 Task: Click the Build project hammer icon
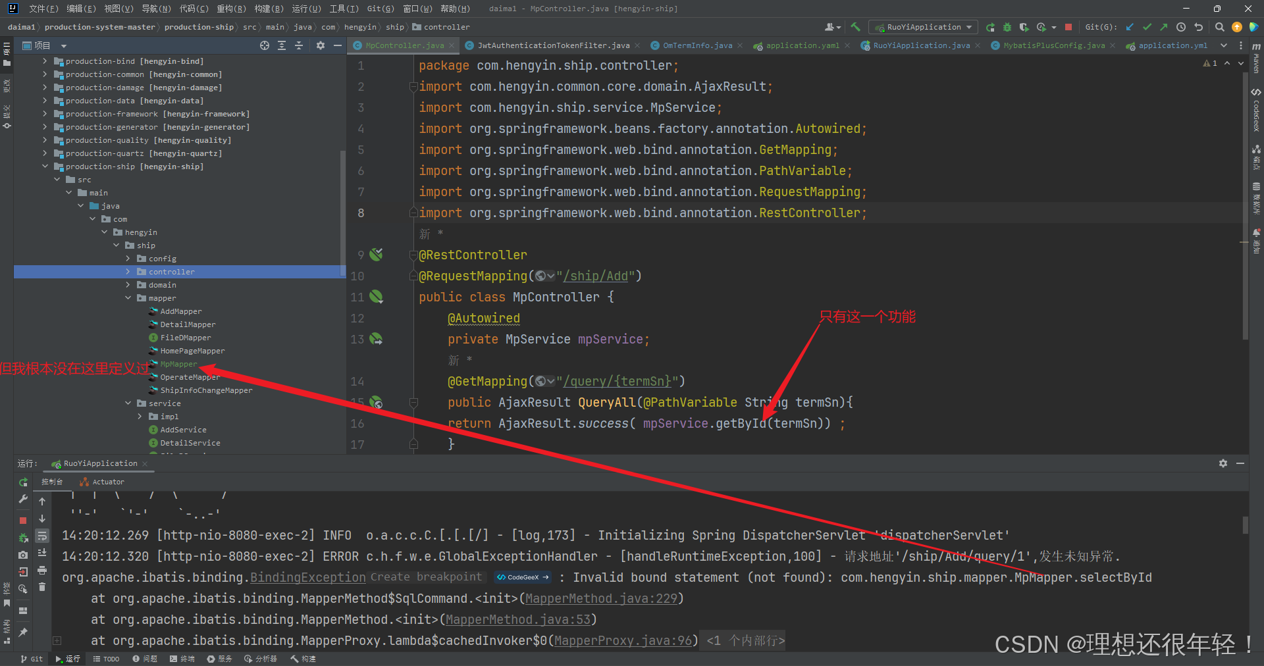pos(856,27)
